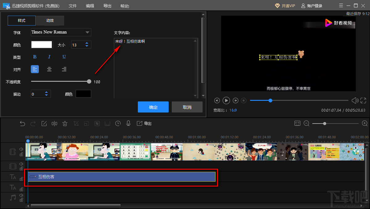This screenshot has width=370, height=209.
Task: Open the 16:9 aspect ratio selector
Action: point(233,110)
